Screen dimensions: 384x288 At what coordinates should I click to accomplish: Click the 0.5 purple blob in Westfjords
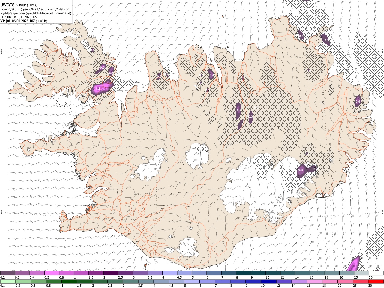coord(102,67)
